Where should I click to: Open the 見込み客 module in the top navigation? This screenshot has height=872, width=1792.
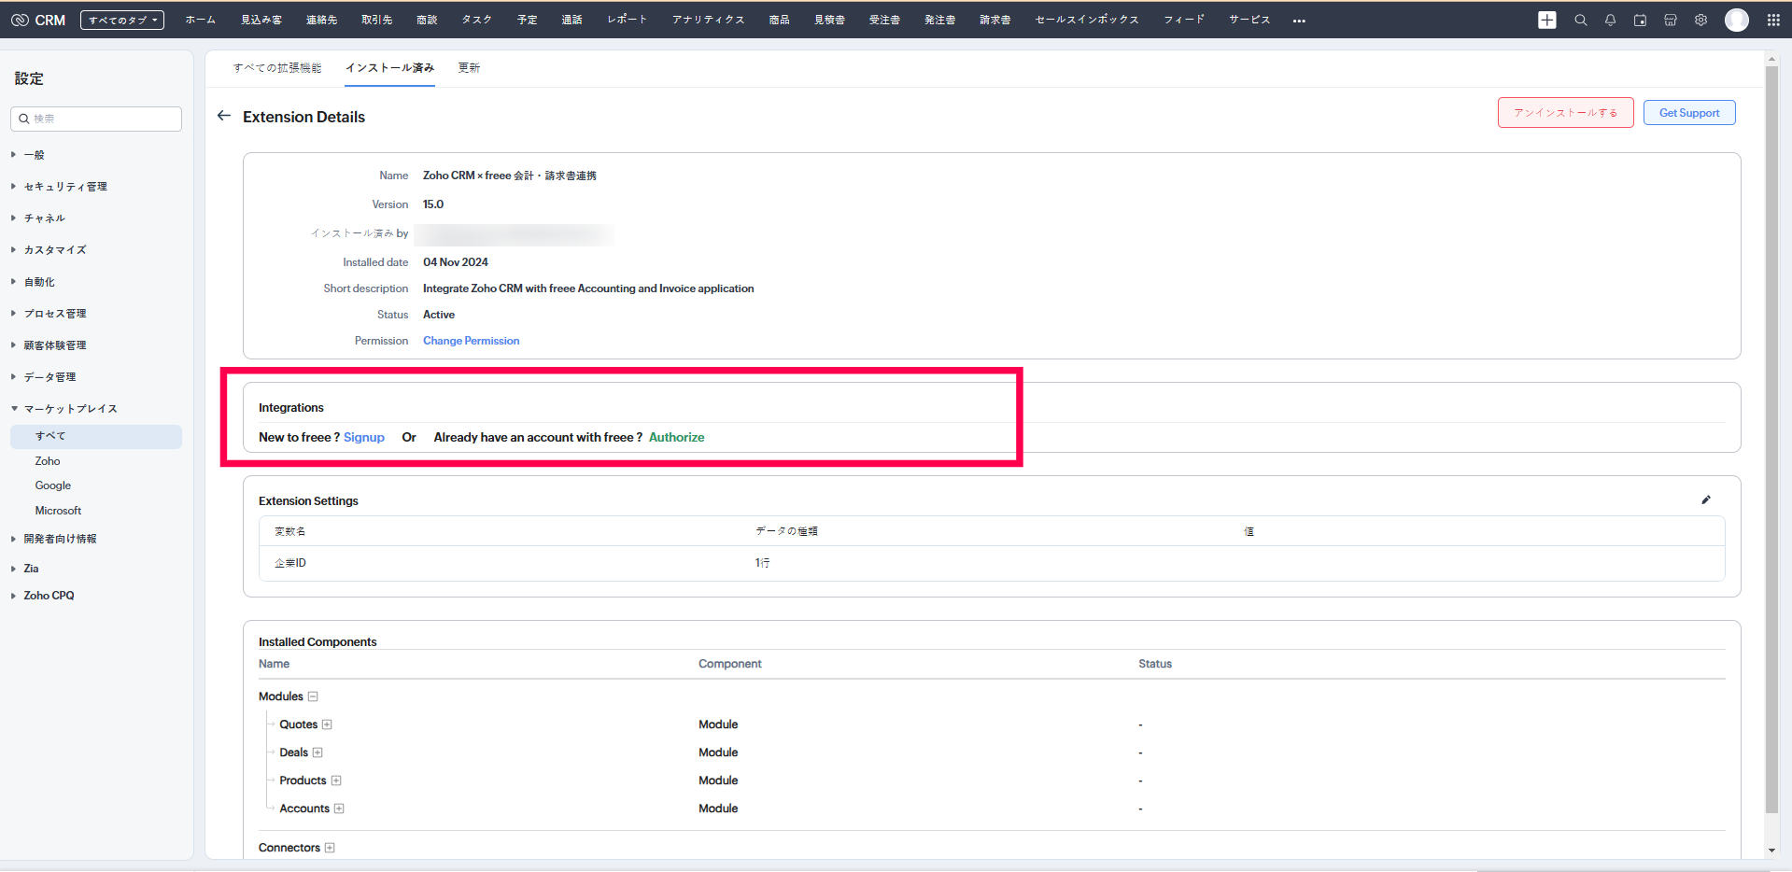[x=261, y=20]
